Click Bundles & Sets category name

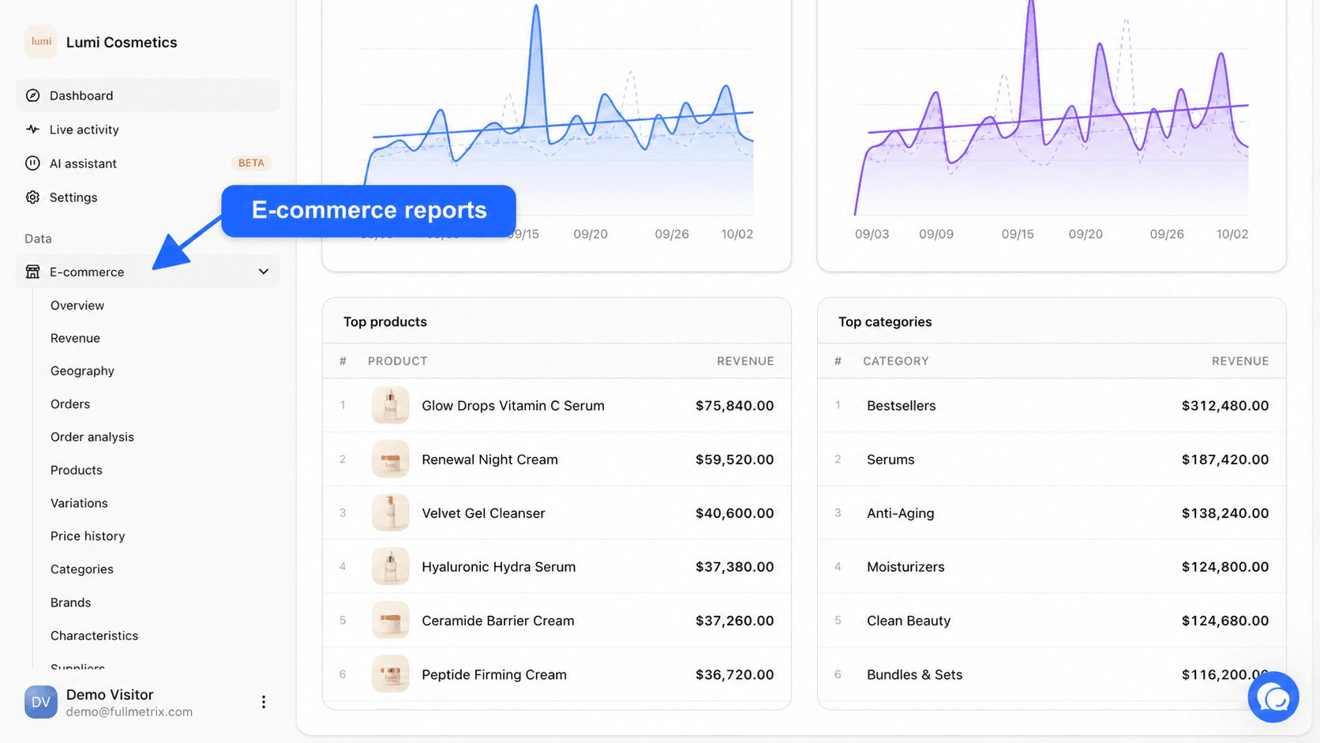(x=914, y=674)
